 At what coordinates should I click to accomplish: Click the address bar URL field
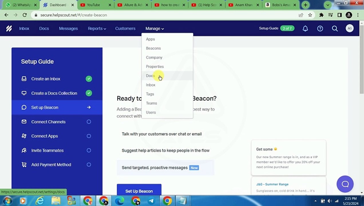(x=166, y=15)
